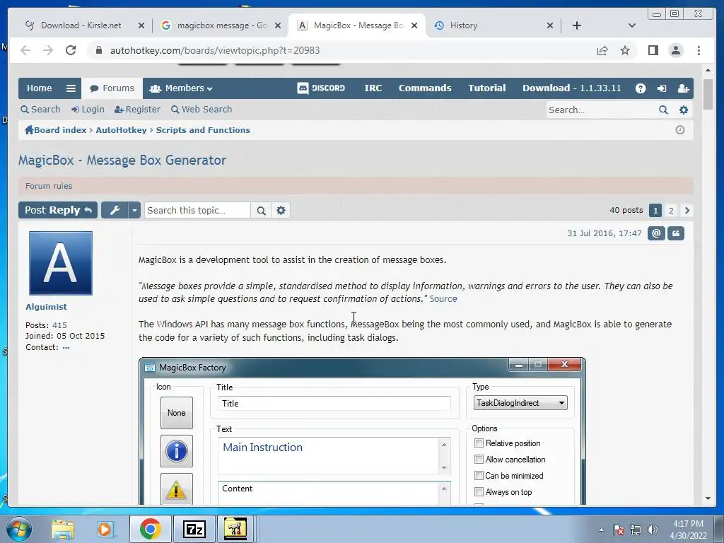Tick the Allow cancellation checkbox

point(479,460)
